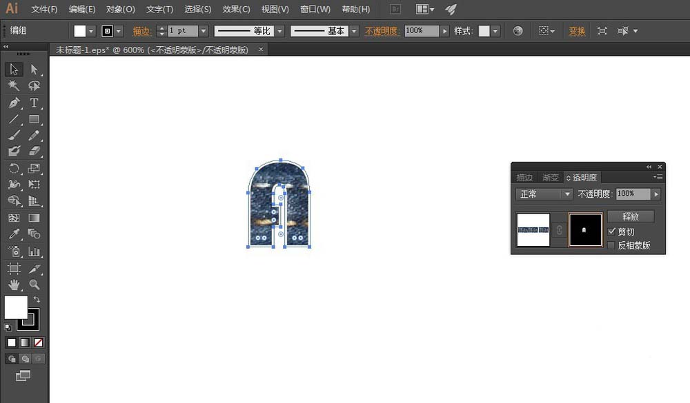Select the Line Segment tool
This screenshot has width=690, height=403.
click(x=14, y=119)
